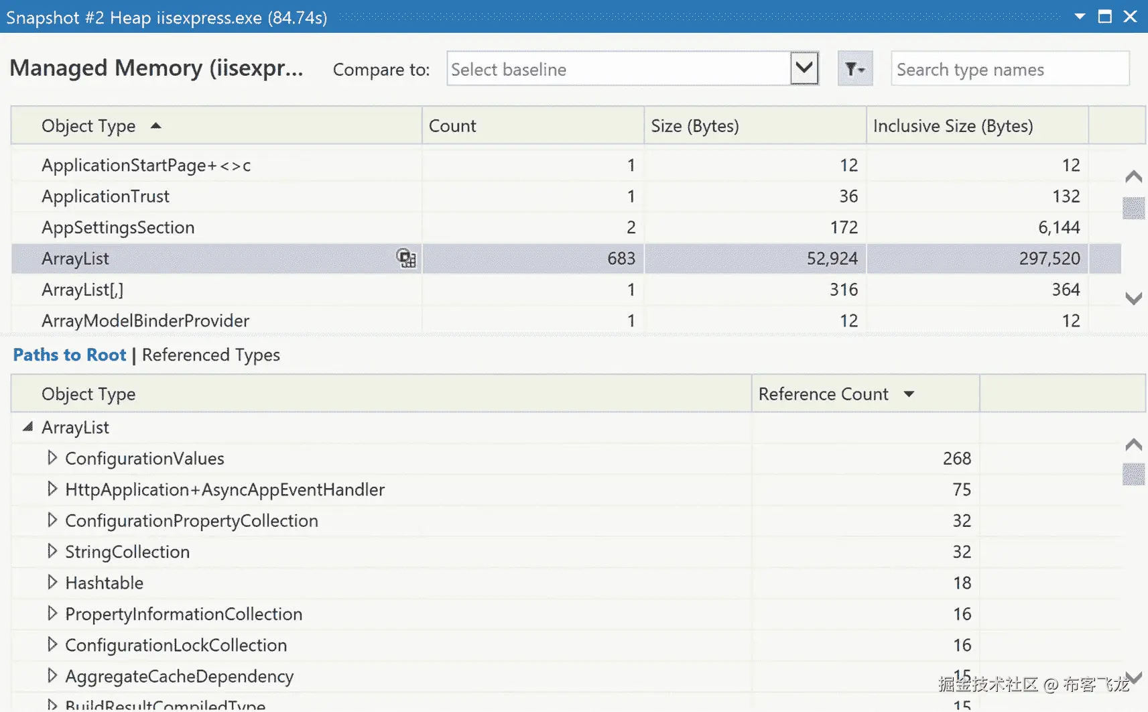This screenshot has width=1148, height=712.
Task: Sort by the Reference Count column
Action: pyautogui.click(x=866, y=394)
